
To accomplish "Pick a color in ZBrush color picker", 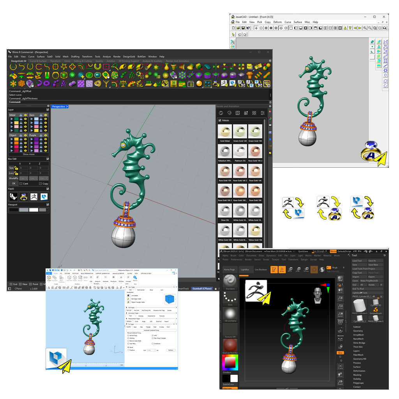I will point(230,362).
